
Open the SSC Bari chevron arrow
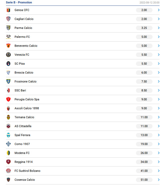[x=159, y=90]
